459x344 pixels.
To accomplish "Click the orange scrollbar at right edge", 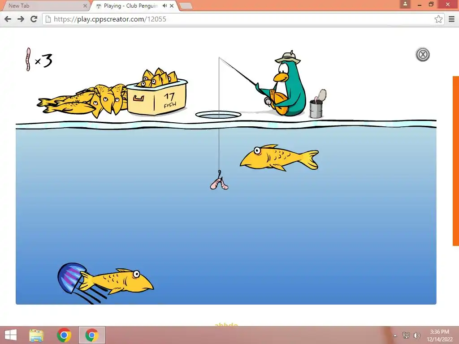I will 456,161.
